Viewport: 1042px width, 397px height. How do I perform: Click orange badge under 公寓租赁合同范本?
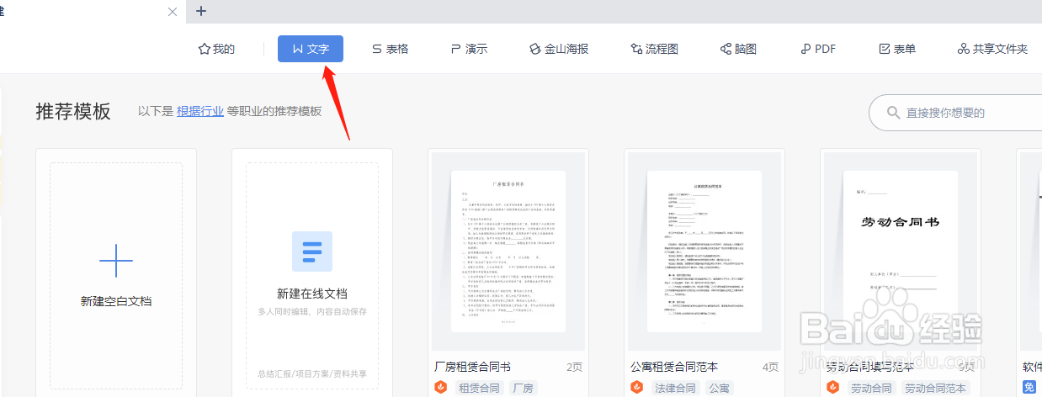(x=637, y=388)
